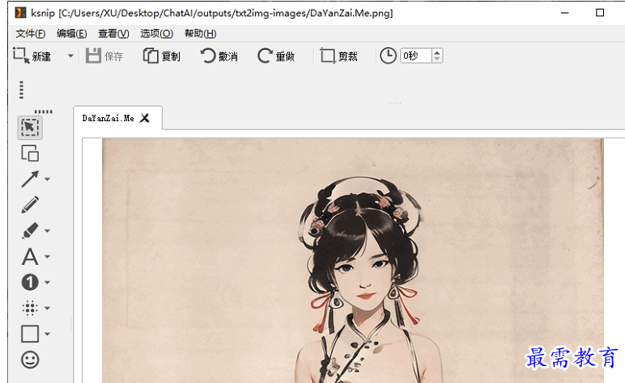Choose the Marker highlighter tool

[x=30, y=230]
